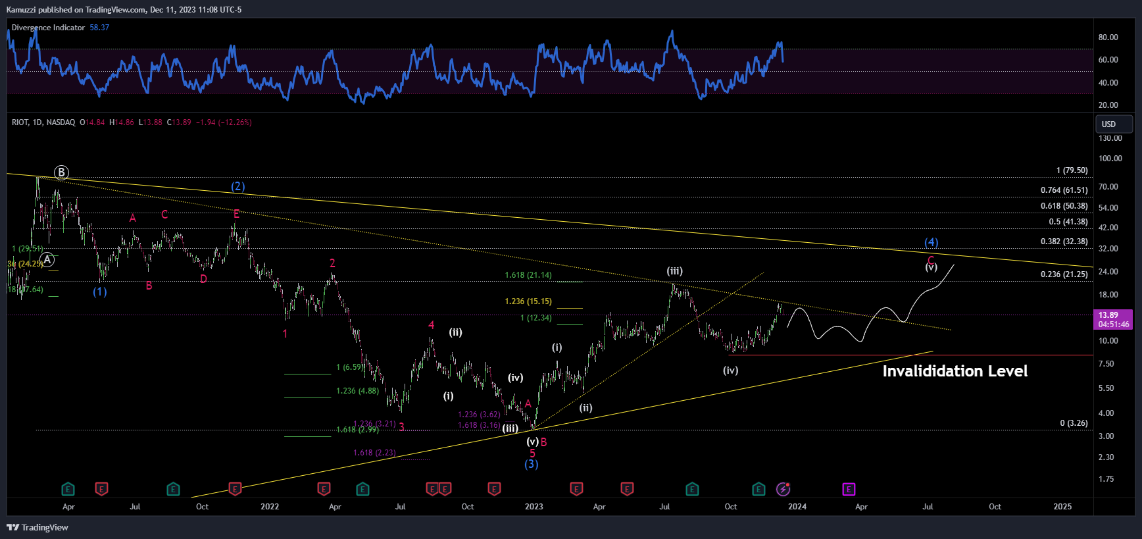Click the 2022 label on the time axis

pos(270,507)
